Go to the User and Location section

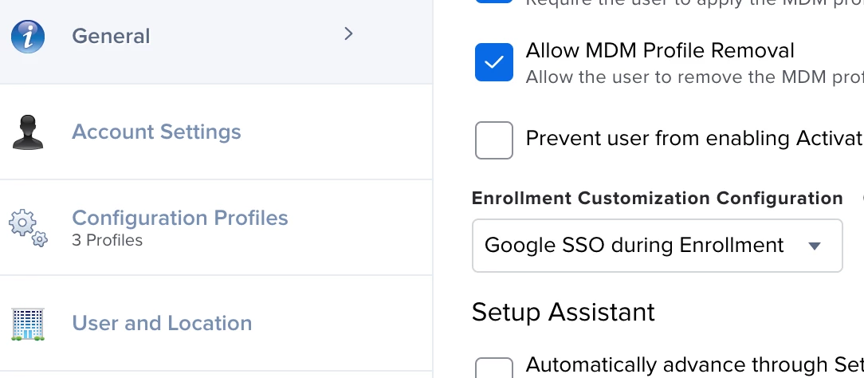pyautogui.click(x=162, y=323)
